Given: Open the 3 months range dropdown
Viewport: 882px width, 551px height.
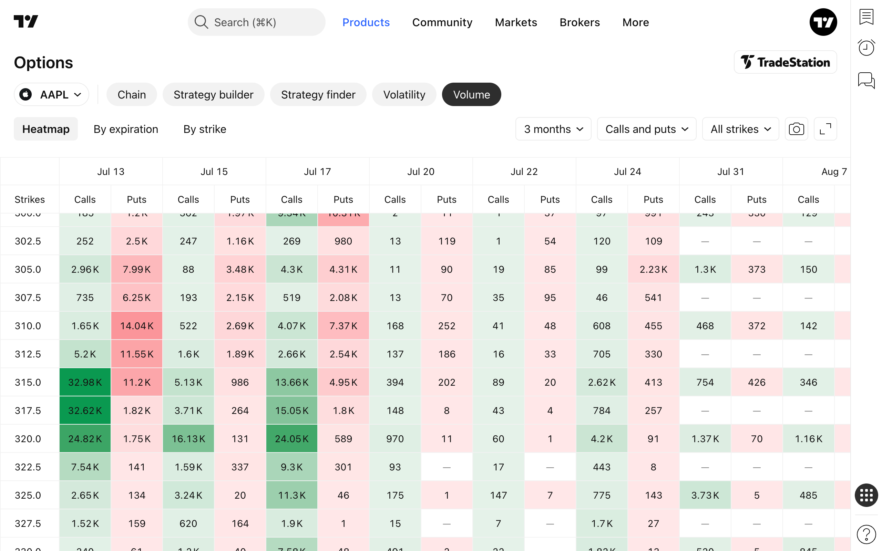Looking at the screenshot, I should coord(553,129).
